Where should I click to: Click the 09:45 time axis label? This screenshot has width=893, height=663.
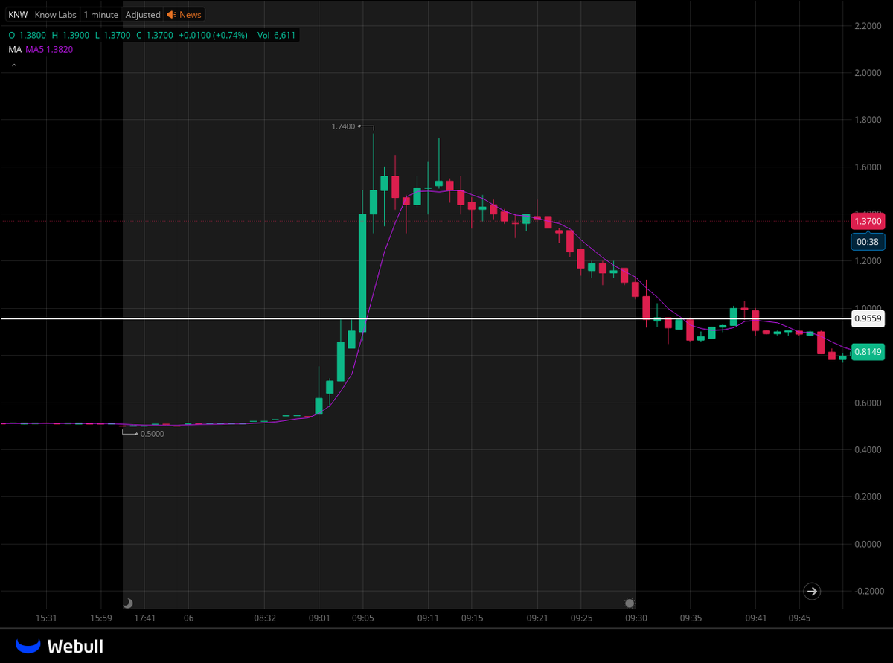[799, 618]
